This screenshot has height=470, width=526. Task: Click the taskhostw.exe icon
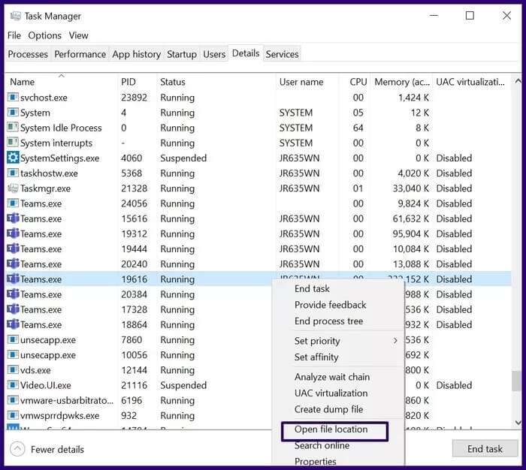tap(13, 173)
